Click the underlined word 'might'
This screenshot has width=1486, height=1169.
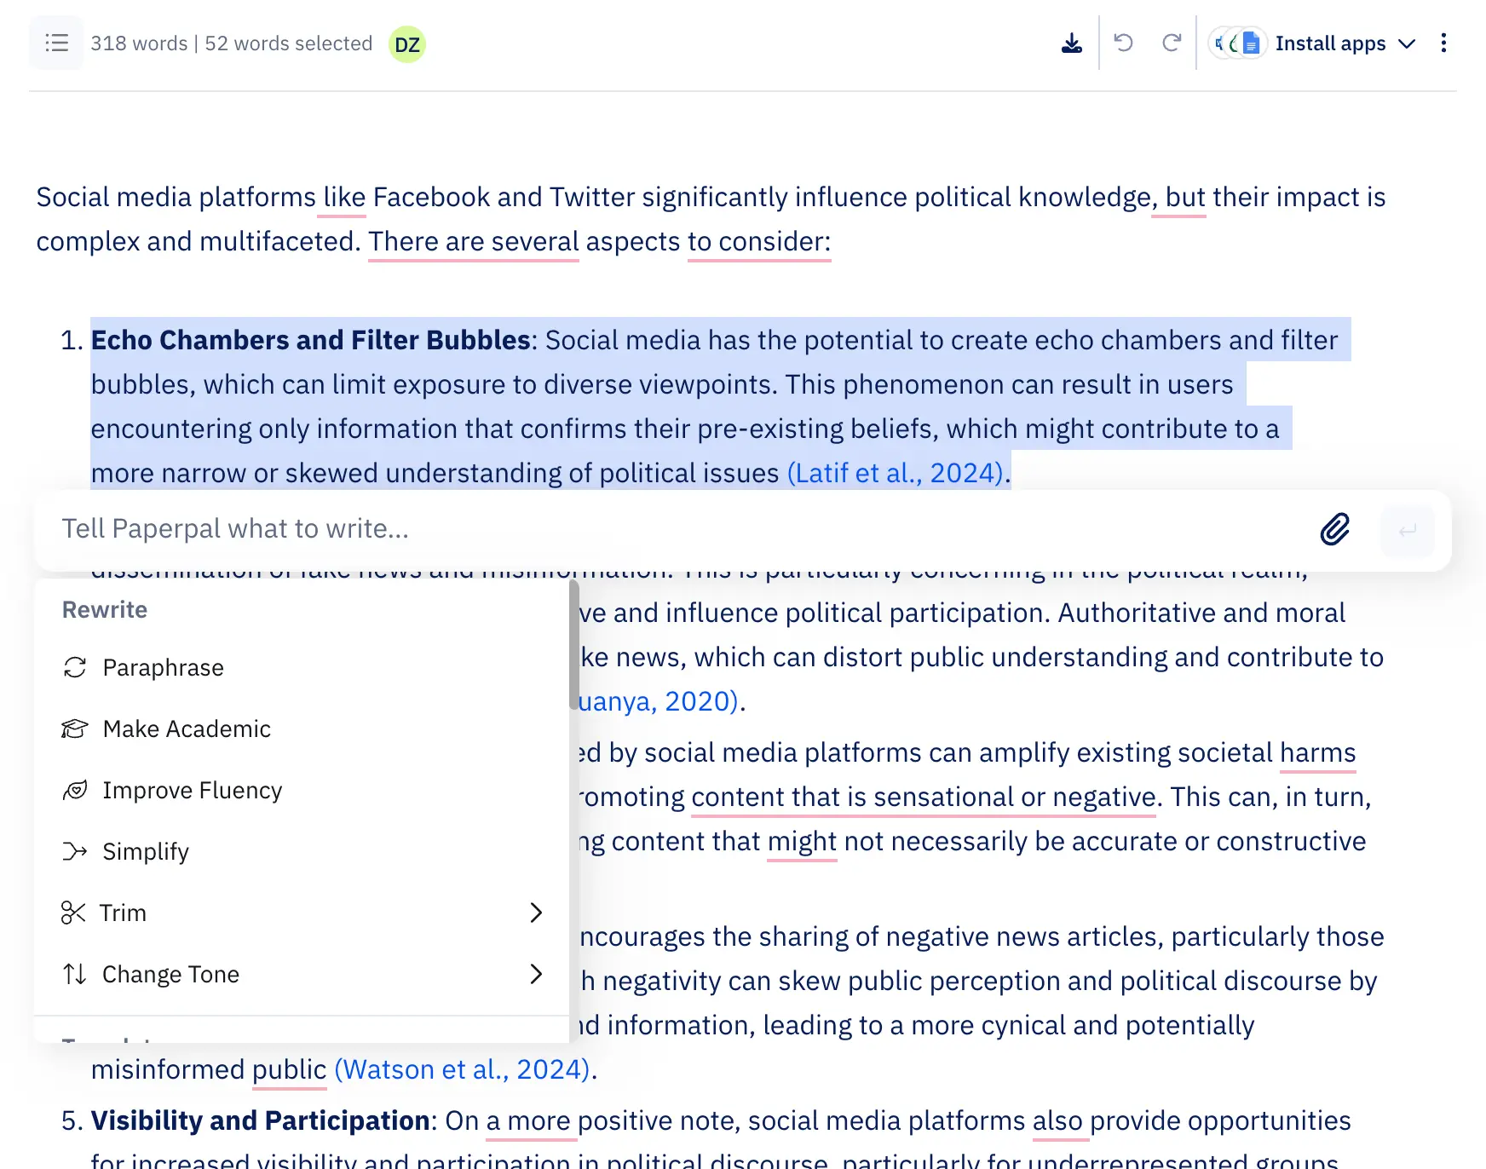(802, 842)
